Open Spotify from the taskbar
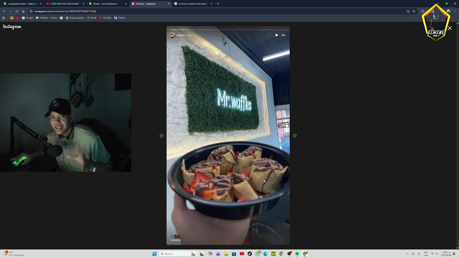 pyautogui.click(x=297, y=254)
